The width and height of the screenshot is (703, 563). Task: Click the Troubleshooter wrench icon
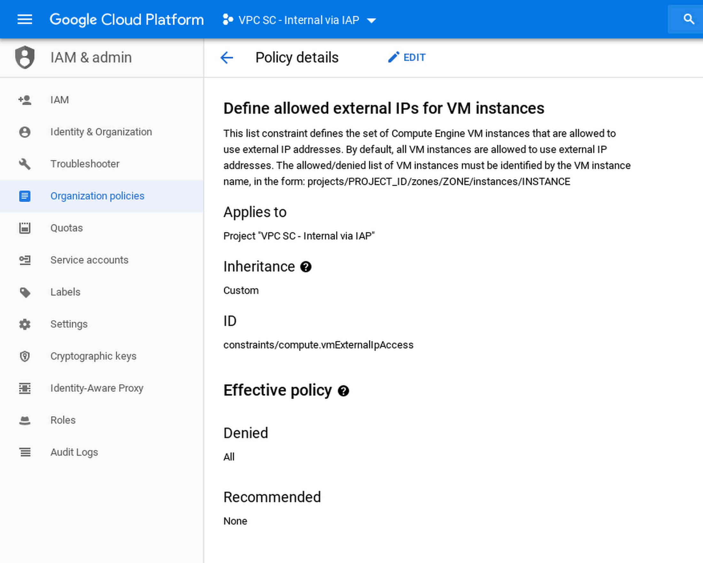[25, 164]
